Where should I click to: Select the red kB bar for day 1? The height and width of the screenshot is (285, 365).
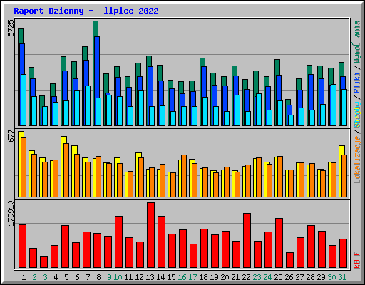tap(22, 246)
